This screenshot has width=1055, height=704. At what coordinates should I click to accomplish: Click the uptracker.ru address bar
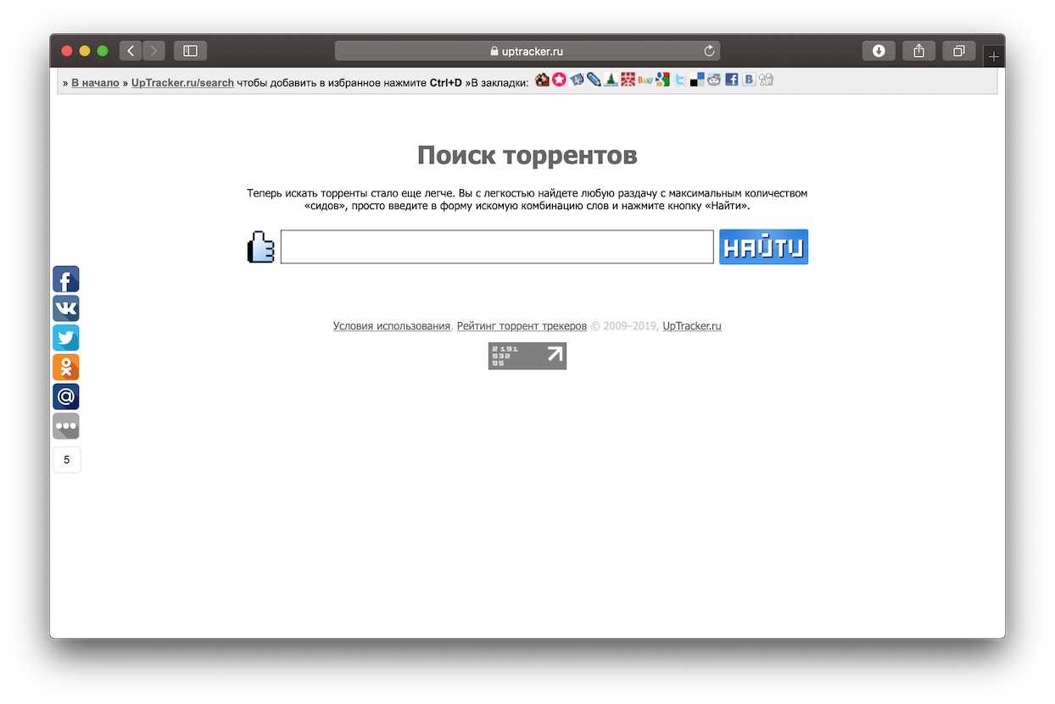(527, 51)
